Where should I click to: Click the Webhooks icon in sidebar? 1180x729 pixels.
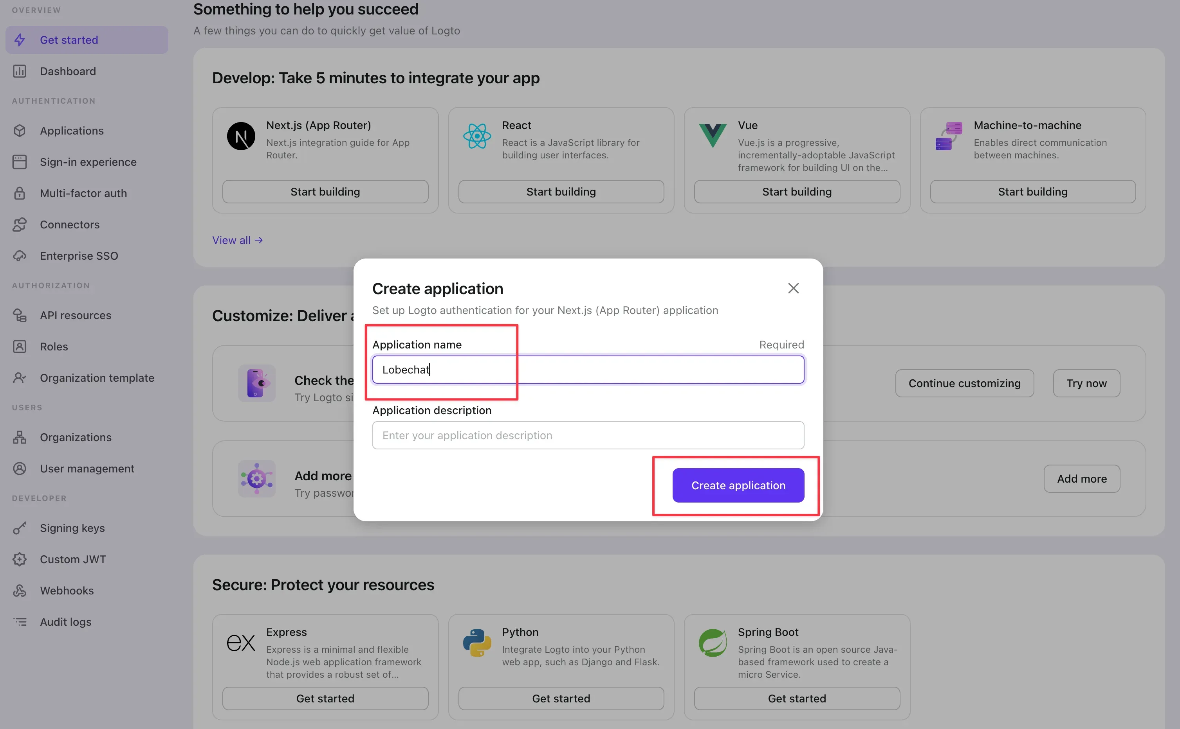pyautogui.click(x=20, y=591)
